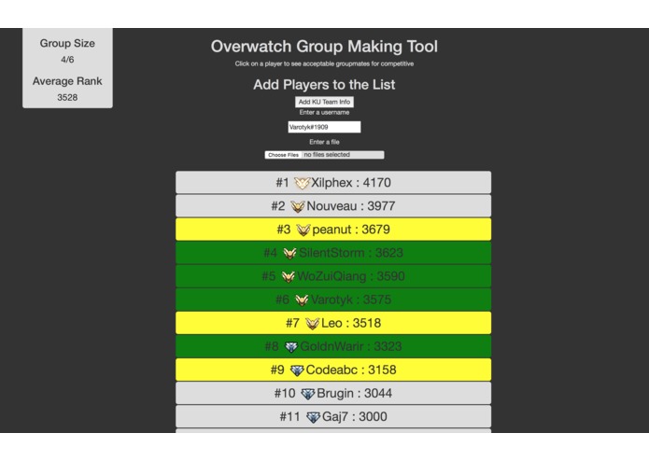
Task: Focus the username input field
Action: click(x=324, y=127)
